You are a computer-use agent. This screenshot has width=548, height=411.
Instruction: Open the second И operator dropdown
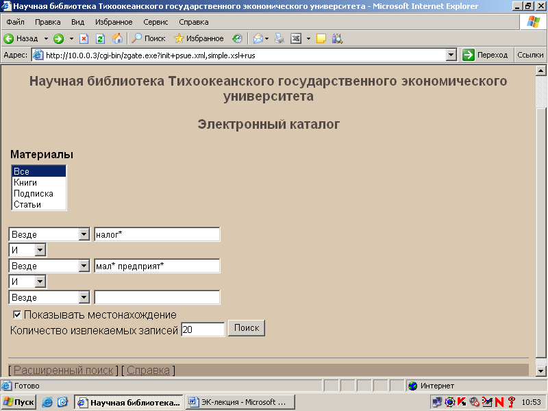pos(40,282)
